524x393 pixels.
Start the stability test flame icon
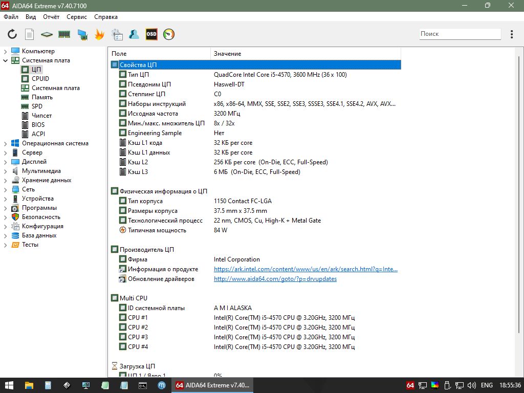99,34
